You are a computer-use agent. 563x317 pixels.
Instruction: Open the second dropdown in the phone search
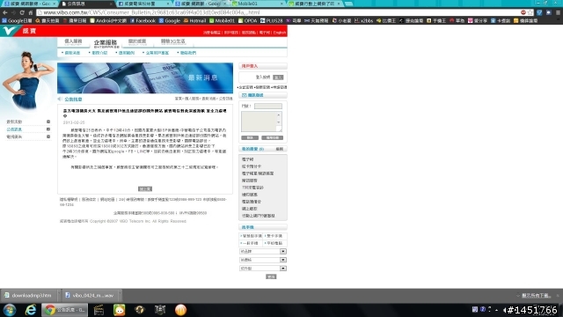point(262,260)
